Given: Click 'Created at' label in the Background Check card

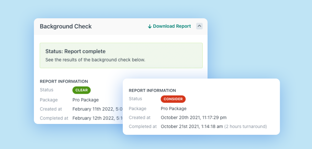Looking at the screenshot, I should pos(51,109).
